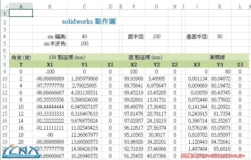Select the 'Y1' header cell
The height and width of the screenshot is (160, 251).
84,65
